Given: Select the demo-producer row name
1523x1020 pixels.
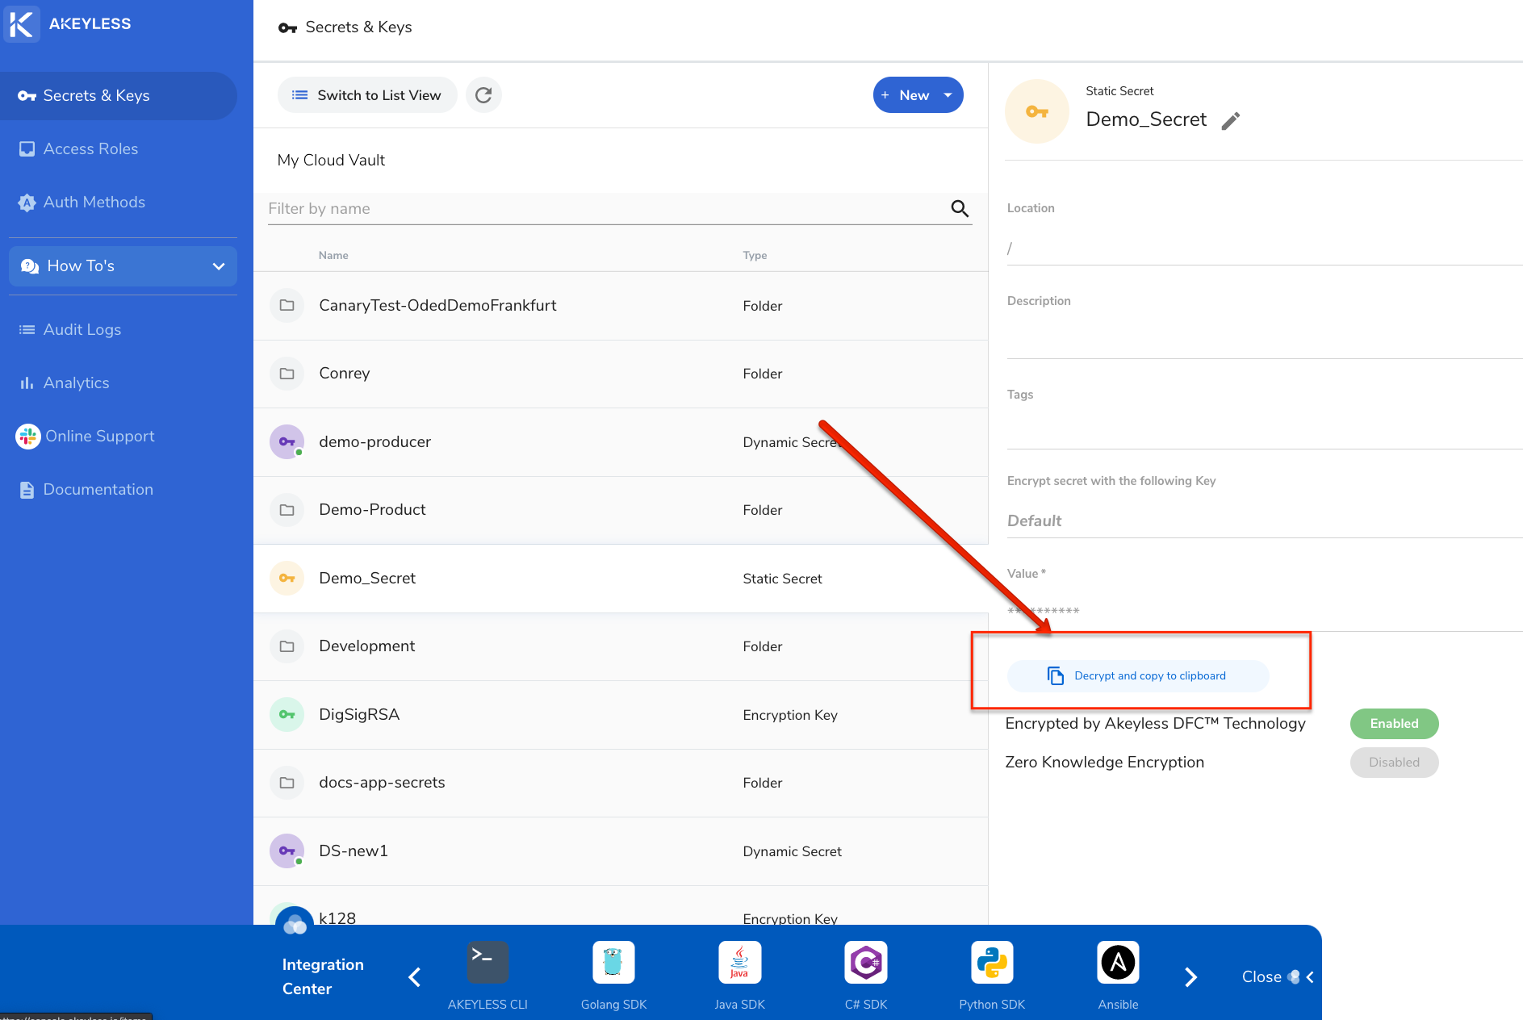Looking at the screenshot, I should 375,442.
